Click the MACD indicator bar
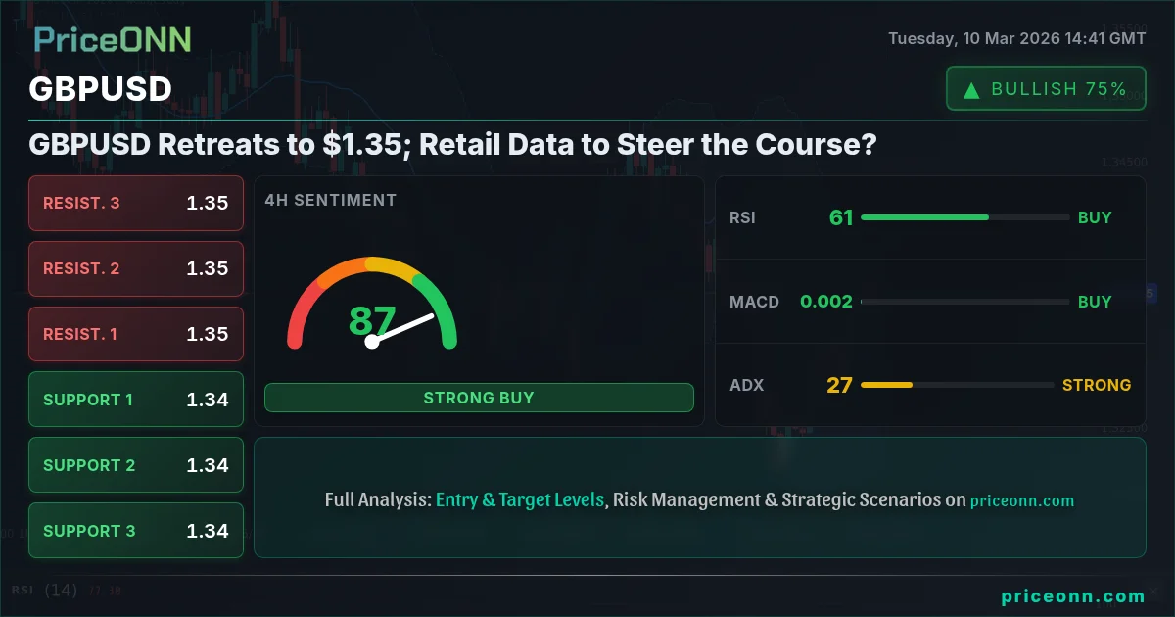This screenshot has width=1175, height=617. pyautogui.click(x=964, y=302)
